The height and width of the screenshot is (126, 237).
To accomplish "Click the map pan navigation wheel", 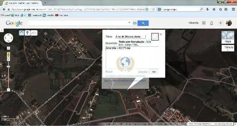I will pos(8,38).
